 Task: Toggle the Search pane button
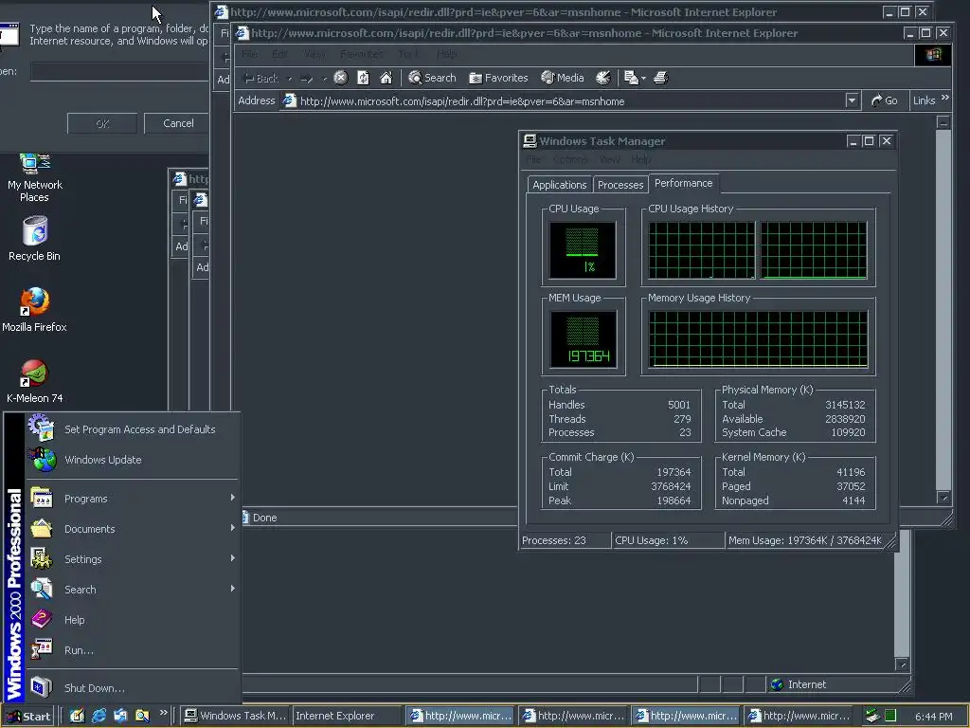(x=432, y=78)
